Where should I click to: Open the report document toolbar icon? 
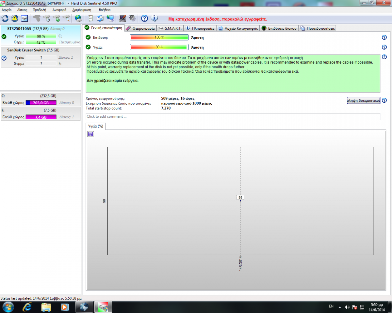click(91, 18)
